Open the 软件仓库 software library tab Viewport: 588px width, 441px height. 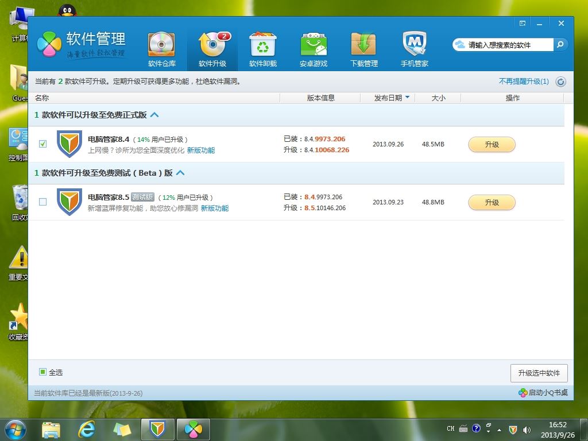tap(161, 50)
